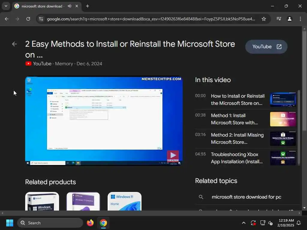Screen dimensions: 307x230
Task: Open the tab search dropdown arrow
Action: pos(6,6)
